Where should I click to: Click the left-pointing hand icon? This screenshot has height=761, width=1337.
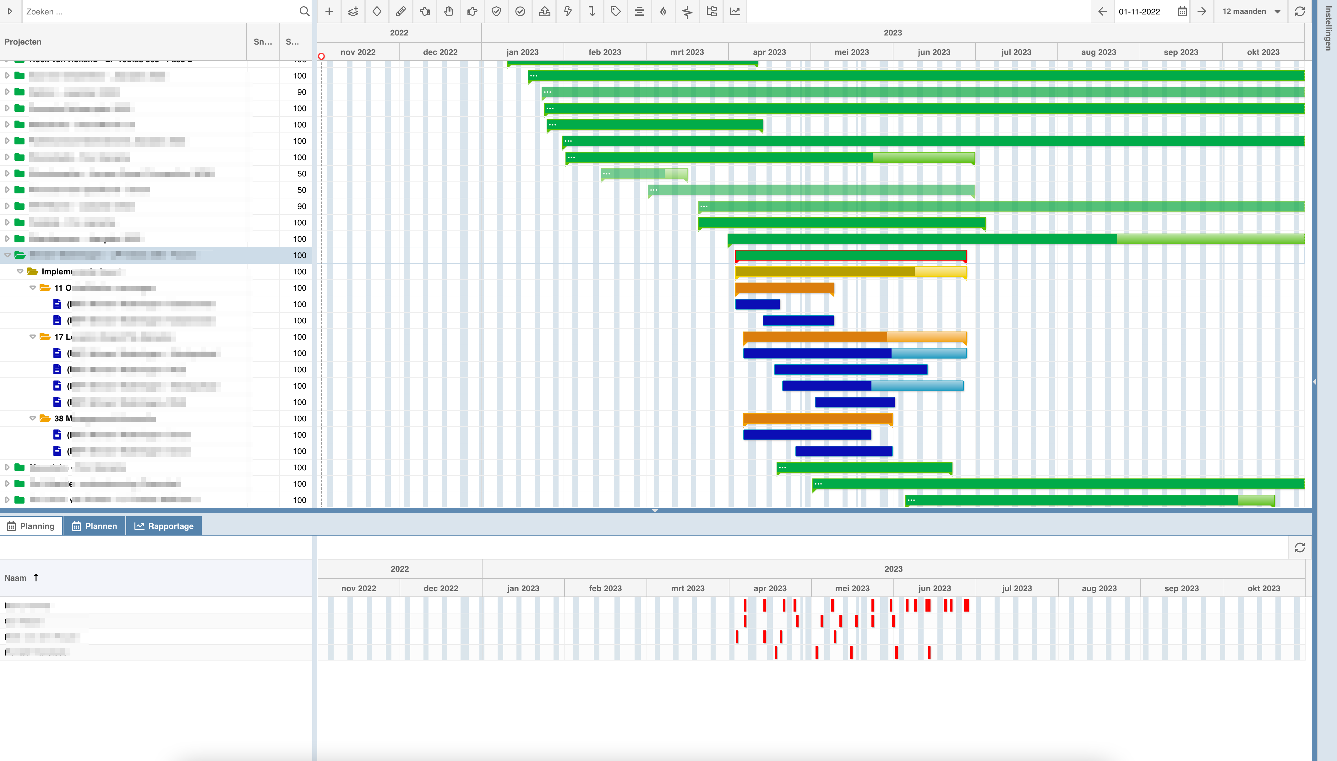pos(425,12)
